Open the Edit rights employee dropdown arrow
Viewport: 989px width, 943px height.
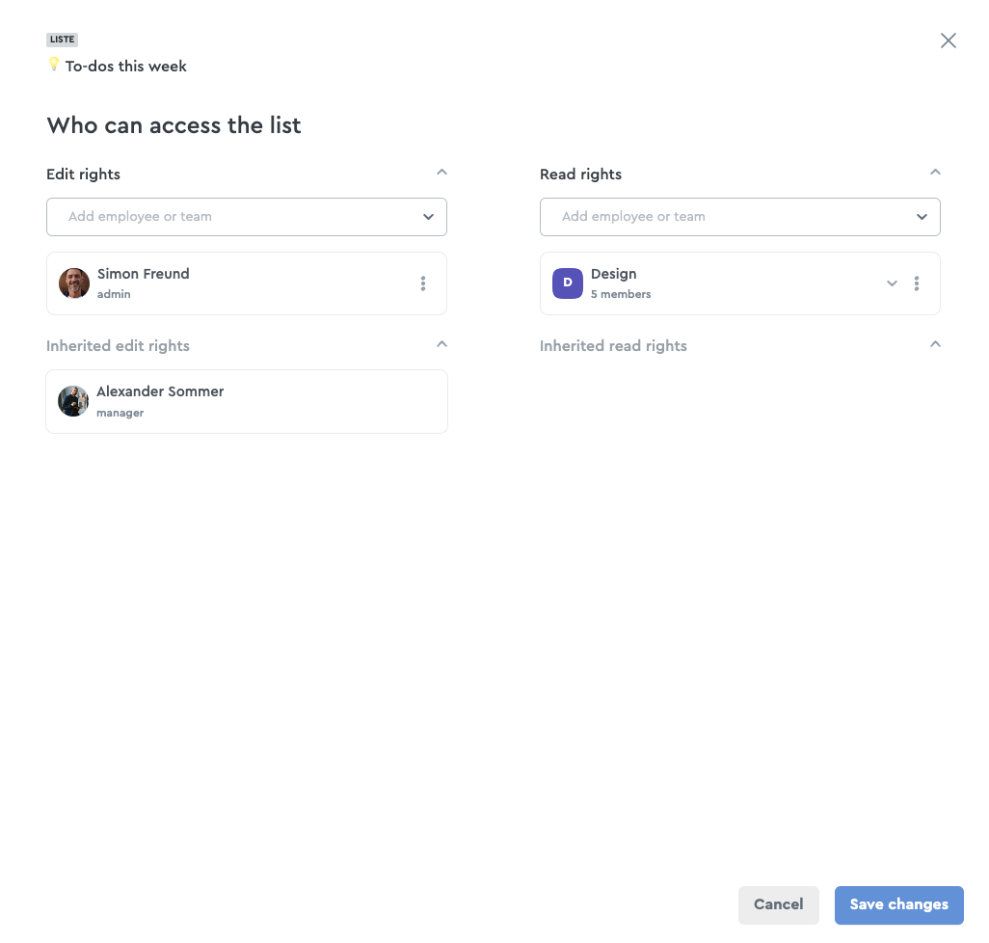tap(428, 217)
